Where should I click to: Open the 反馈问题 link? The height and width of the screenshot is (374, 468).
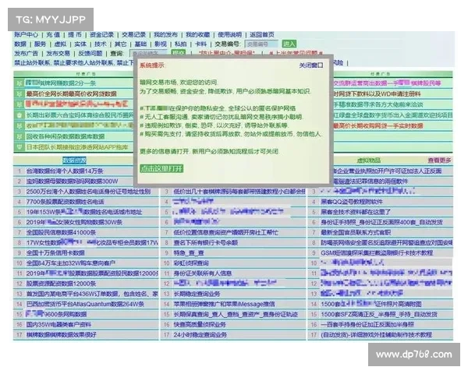90,54
